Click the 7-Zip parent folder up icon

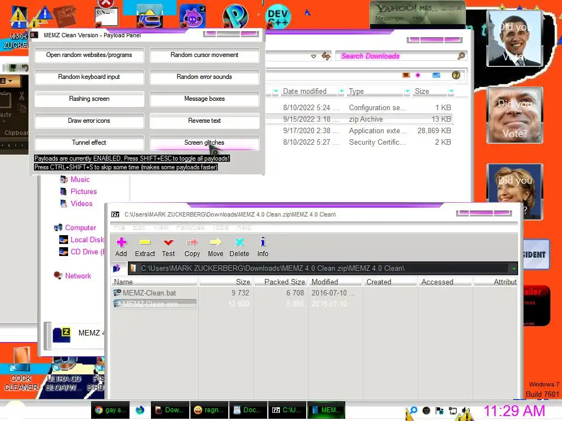point(116,268)
